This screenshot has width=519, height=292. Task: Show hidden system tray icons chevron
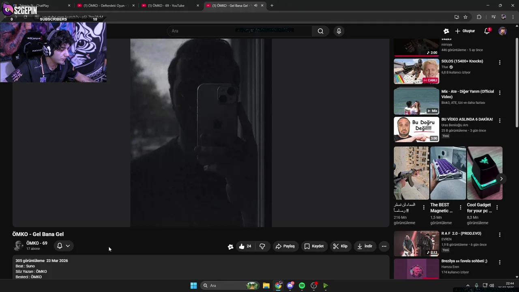pos(468,286)
